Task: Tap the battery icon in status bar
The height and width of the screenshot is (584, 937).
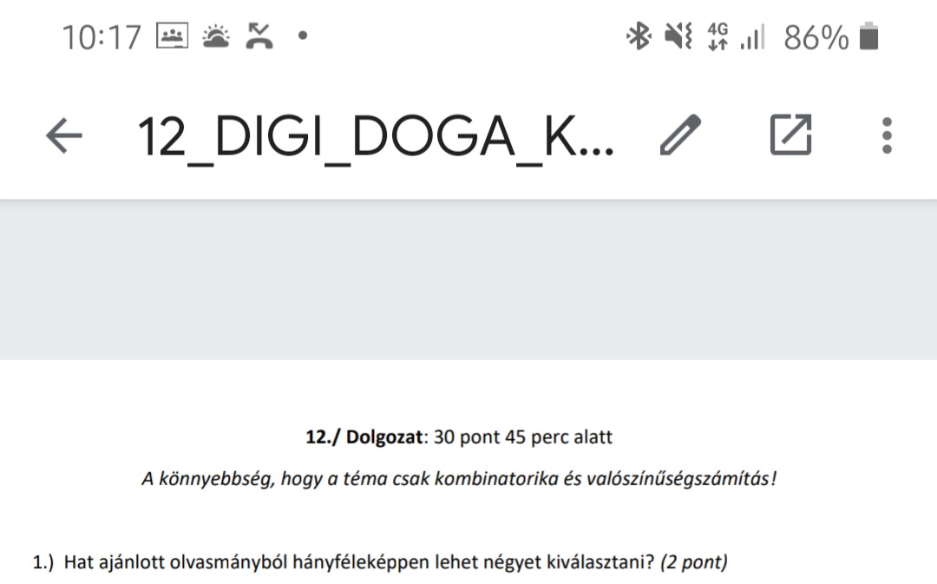Action: coord(868,36)
